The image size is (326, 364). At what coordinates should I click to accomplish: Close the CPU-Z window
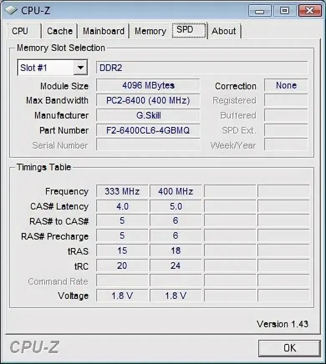pos(310,10)
